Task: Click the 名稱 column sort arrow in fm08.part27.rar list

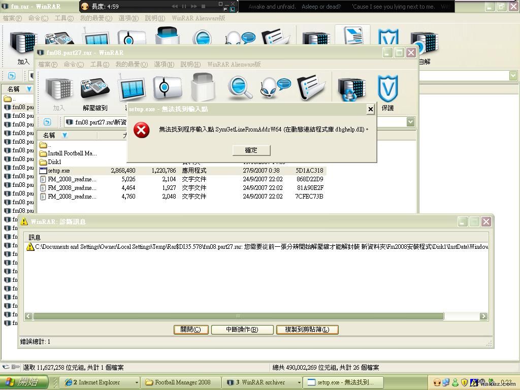Action: 64,135
